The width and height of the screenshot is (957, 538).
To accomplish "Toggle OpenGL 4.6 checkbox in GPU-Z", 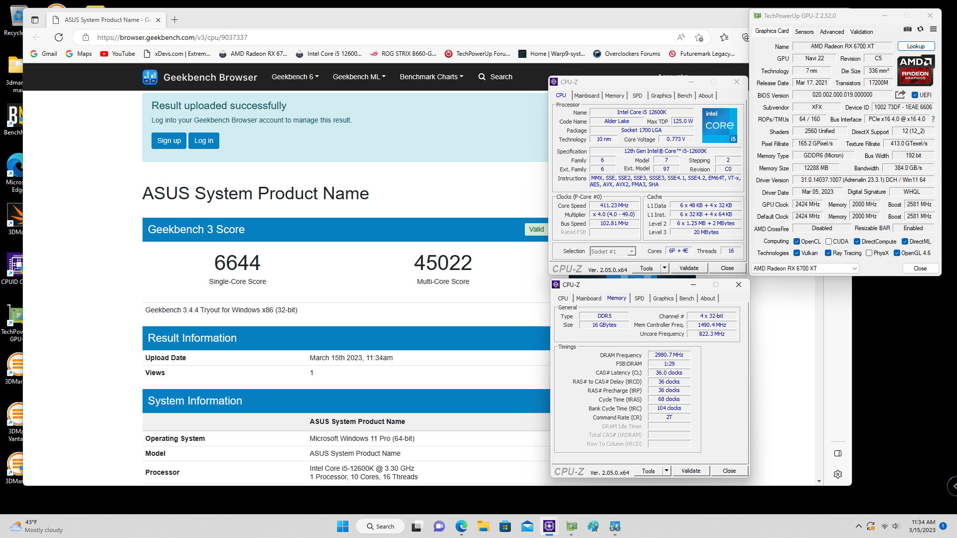I will point(897,253).
